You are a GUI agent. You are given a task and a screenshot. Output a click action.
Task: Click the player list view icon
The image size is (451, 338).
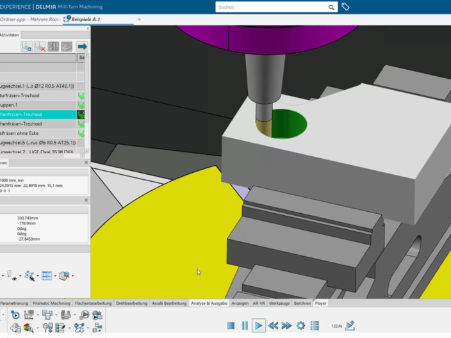(x=315, y=326)
